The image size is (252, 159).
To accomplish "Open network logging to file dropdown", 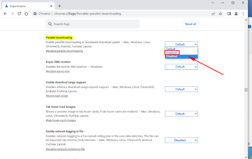I will (x=181, y=140).
